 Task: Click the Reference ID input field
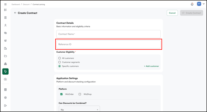[108, 44]
